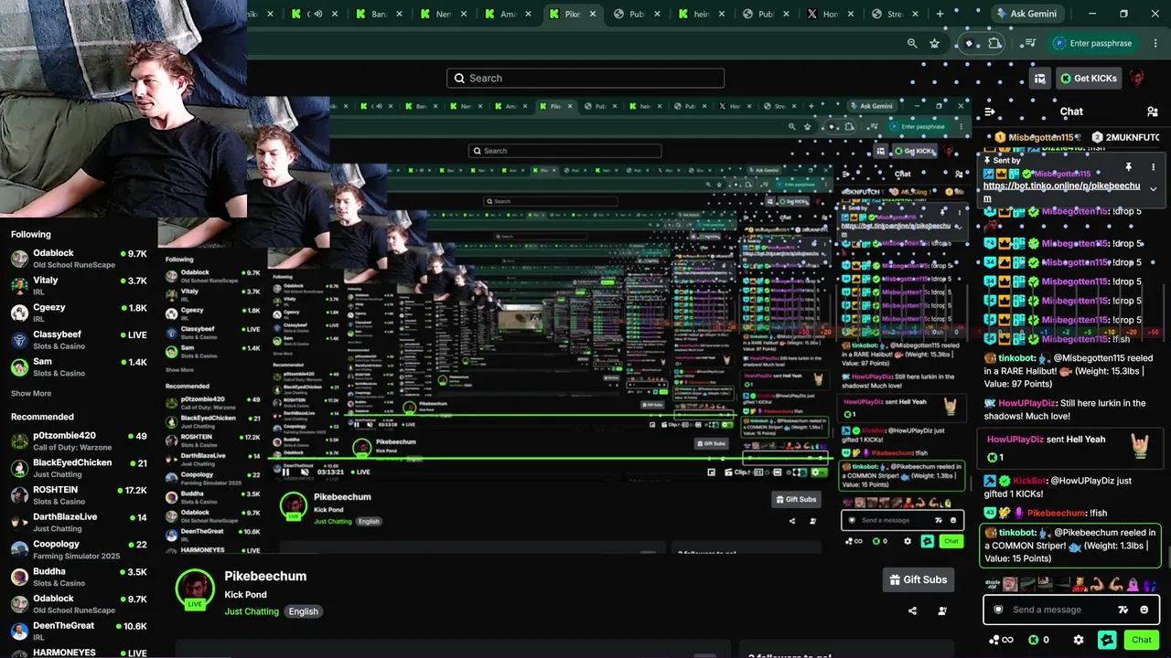
Task: Mute the tab showing the speaker icon
Action: (x=318, y=14)
